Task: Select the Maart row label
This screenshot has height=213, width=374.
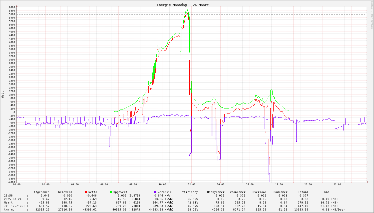Action: pyautogui.click(x=8, y=202)
